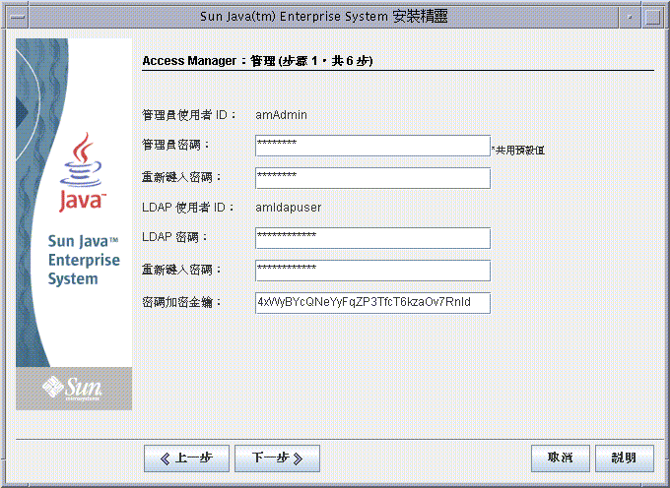The image size is (670, 488).
Task: Click the 管理員使用者 ID label
Action: click(x=189, y=115)
